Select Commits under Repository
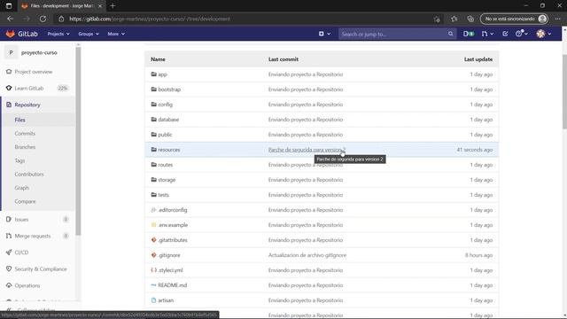Screen dimensions: 567x319 (x=25, y=134)
